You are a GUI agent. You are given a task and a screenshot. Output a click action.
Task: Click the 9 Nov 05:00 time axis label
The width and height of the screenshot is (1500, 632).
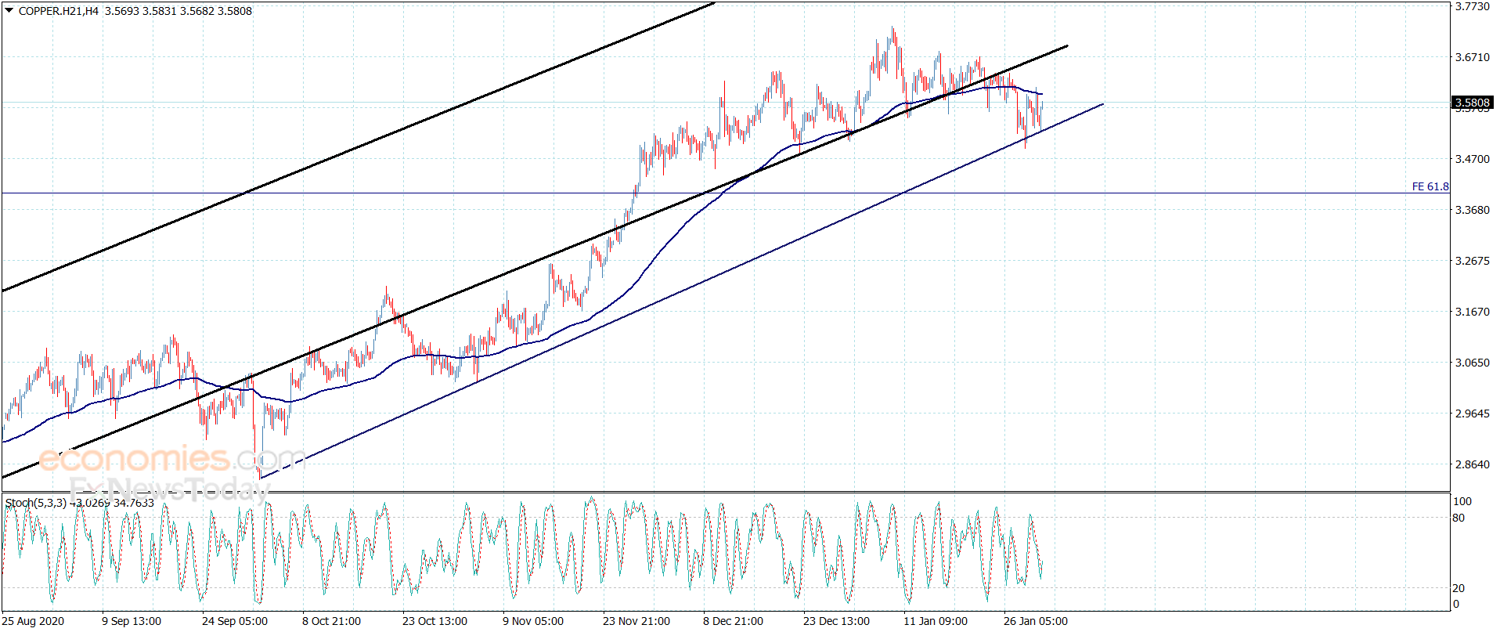(533, 621)
